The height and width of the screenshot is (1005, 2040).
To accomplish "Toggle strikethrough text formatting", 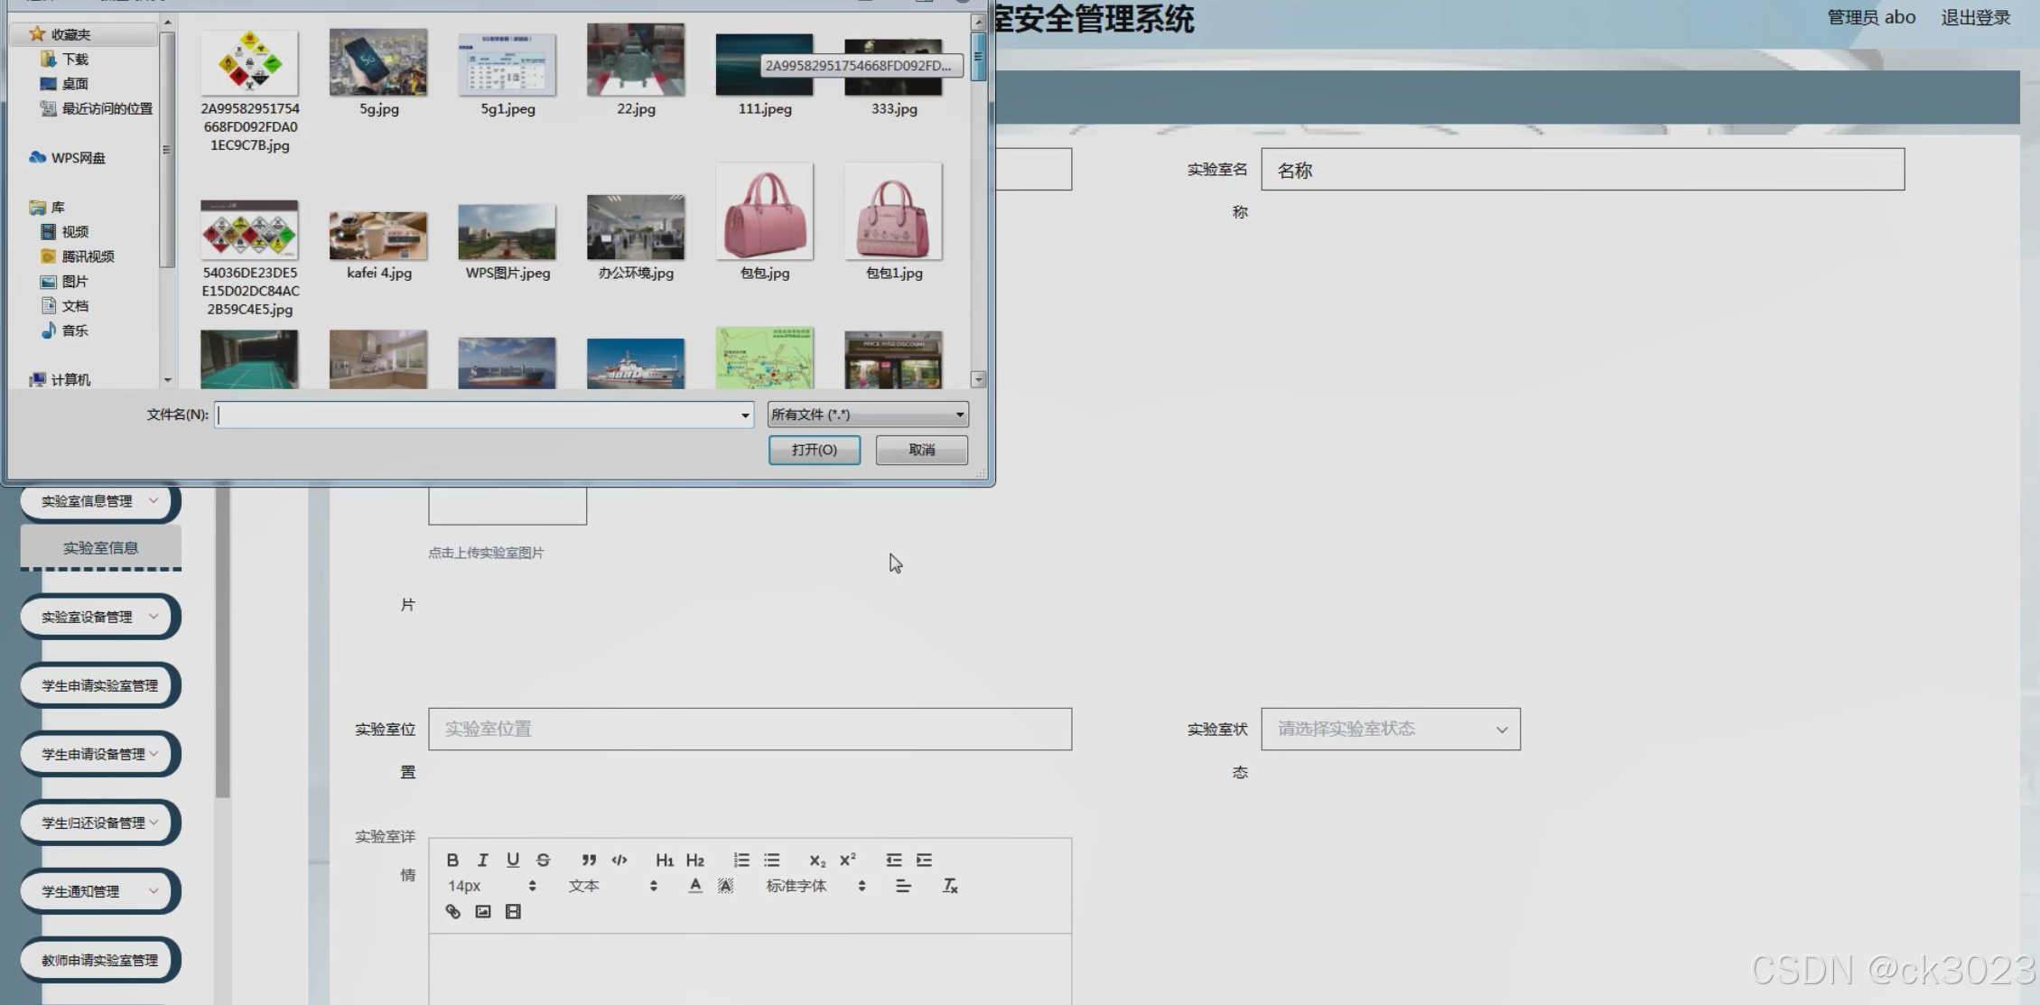I will tap(543, 860).
